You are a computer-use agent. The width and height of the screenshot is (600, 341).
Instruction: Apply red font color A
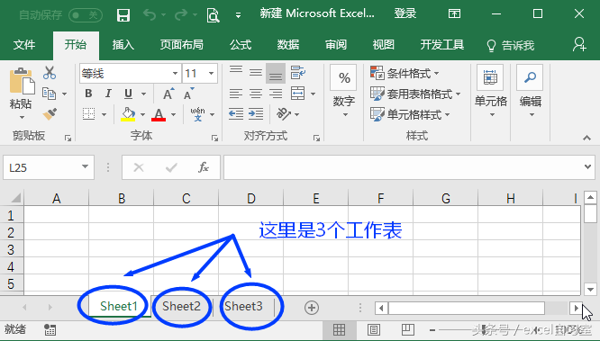point(159,114)
